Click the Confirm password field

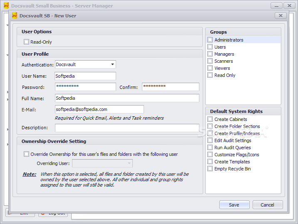(171, 87)
